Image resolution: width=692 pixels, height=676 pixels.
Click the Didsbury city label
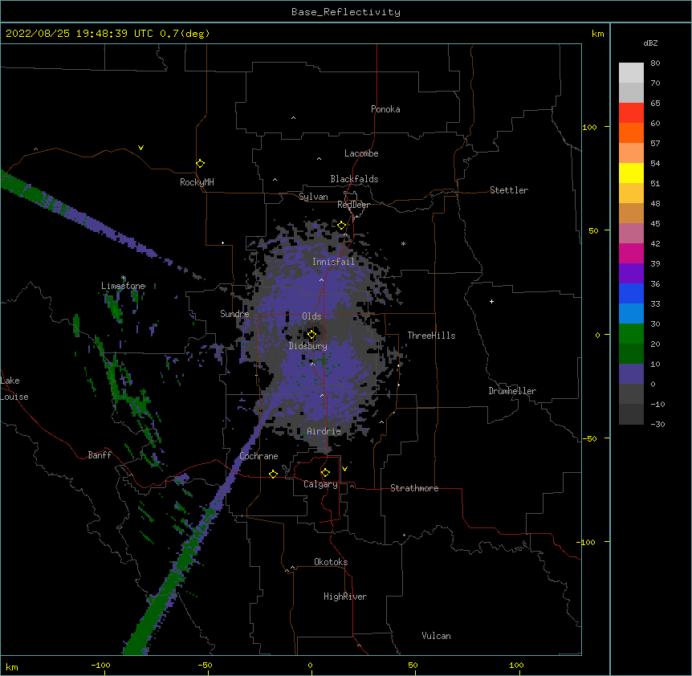click(x=308, y=346)
